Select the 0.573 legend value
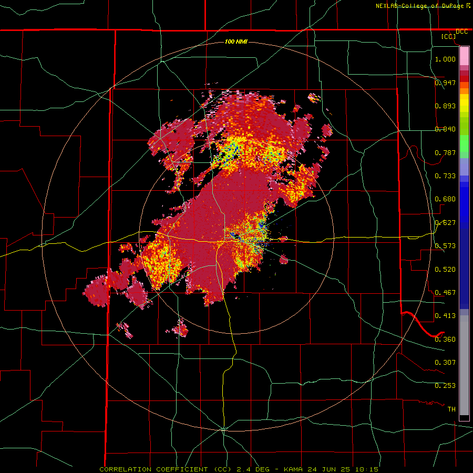The height and width of the screenshot is (473, 473). pos(445,246)
